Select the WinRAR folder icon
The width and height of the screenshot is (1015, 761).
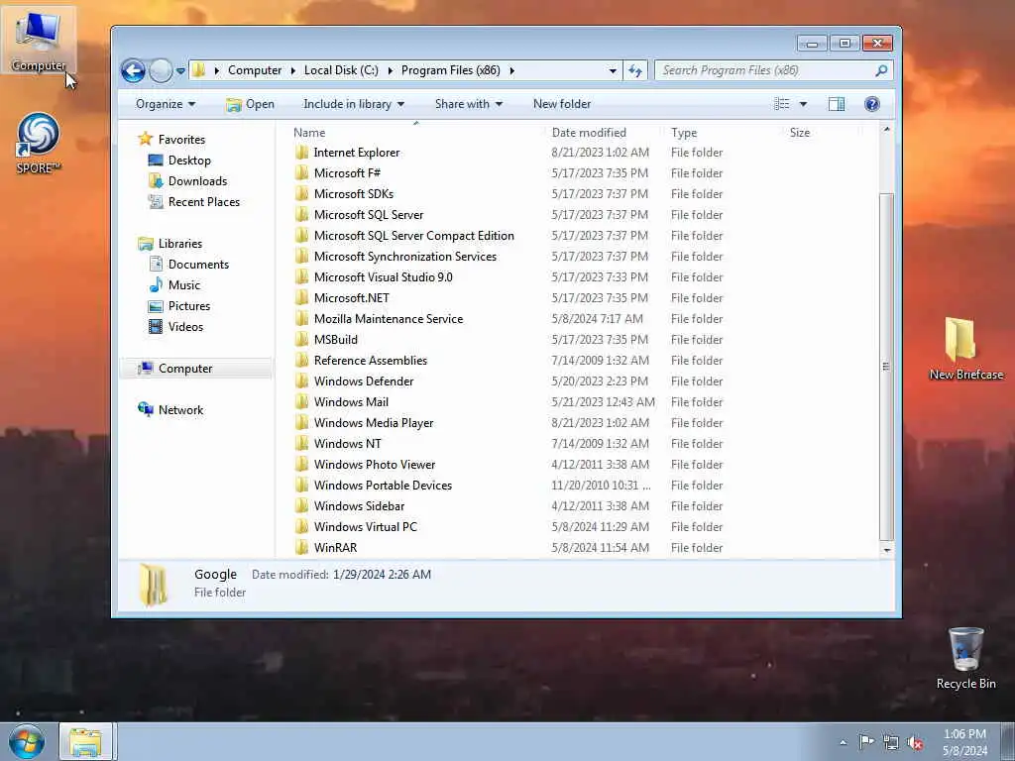[x=301, y=547]
